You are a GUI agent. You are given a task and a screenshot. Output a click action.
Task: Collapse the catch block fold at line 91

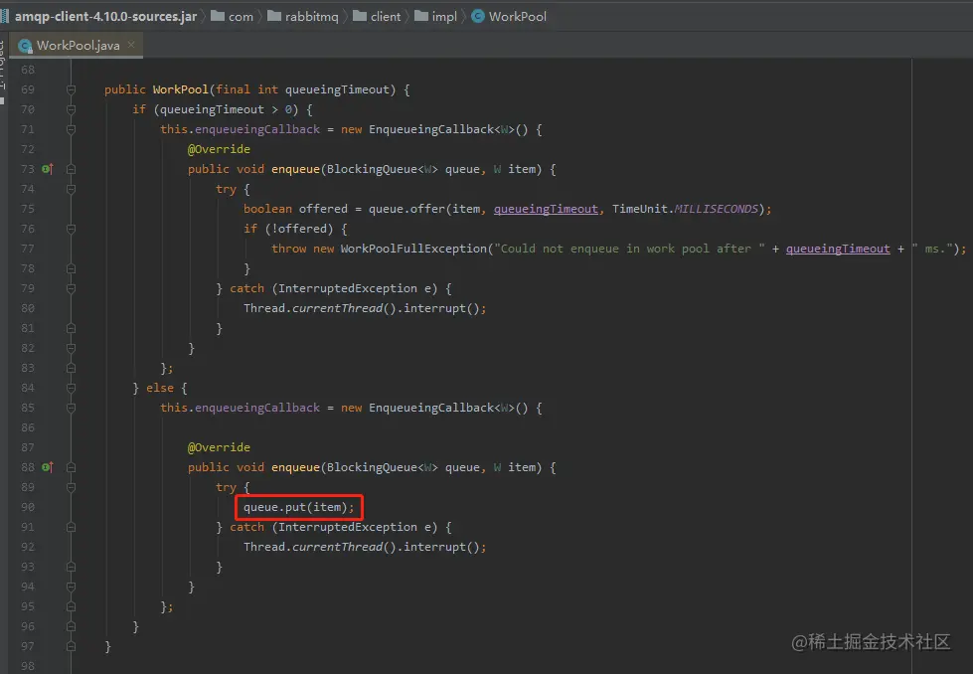pyautogui.click(x=71, y=527)
